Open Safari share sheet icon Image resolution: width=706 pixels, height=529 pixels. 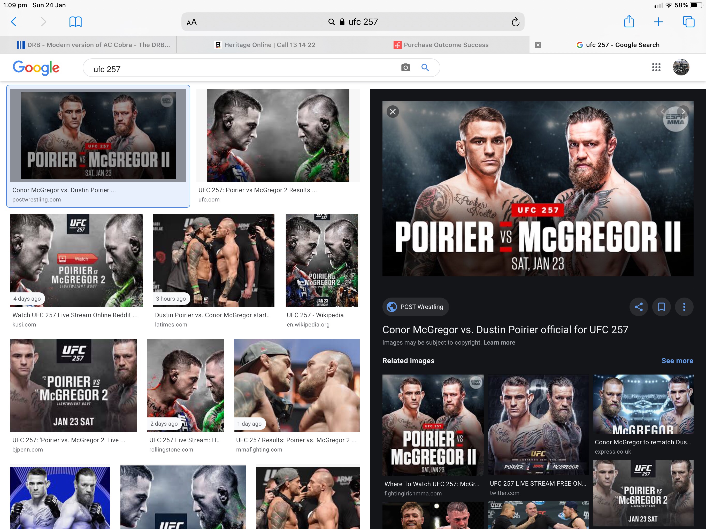629,22
